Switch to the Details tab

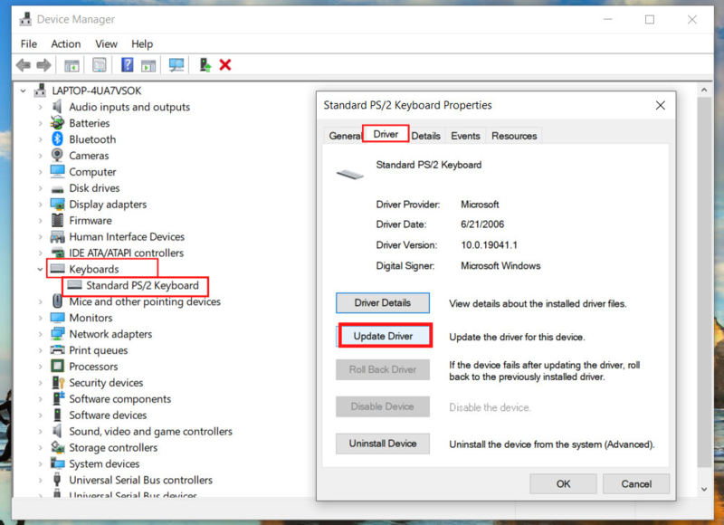(x=425, y=136)
